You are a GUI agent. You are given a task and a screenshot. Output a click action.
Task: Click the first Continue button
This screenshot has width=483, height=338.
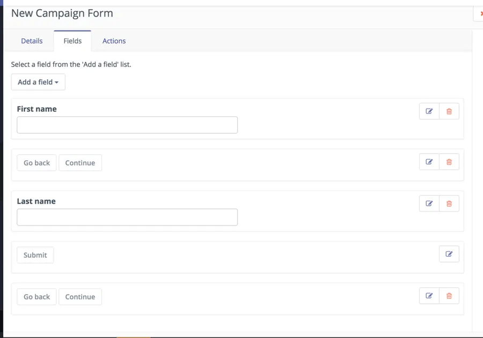click(80, 163)
